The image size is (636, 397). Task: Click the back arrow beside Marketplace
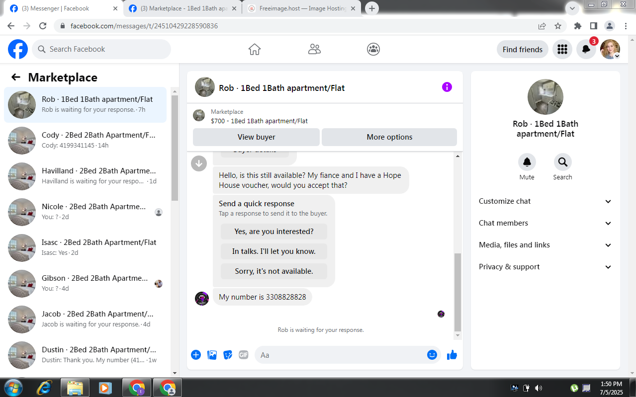coord(16,77)
